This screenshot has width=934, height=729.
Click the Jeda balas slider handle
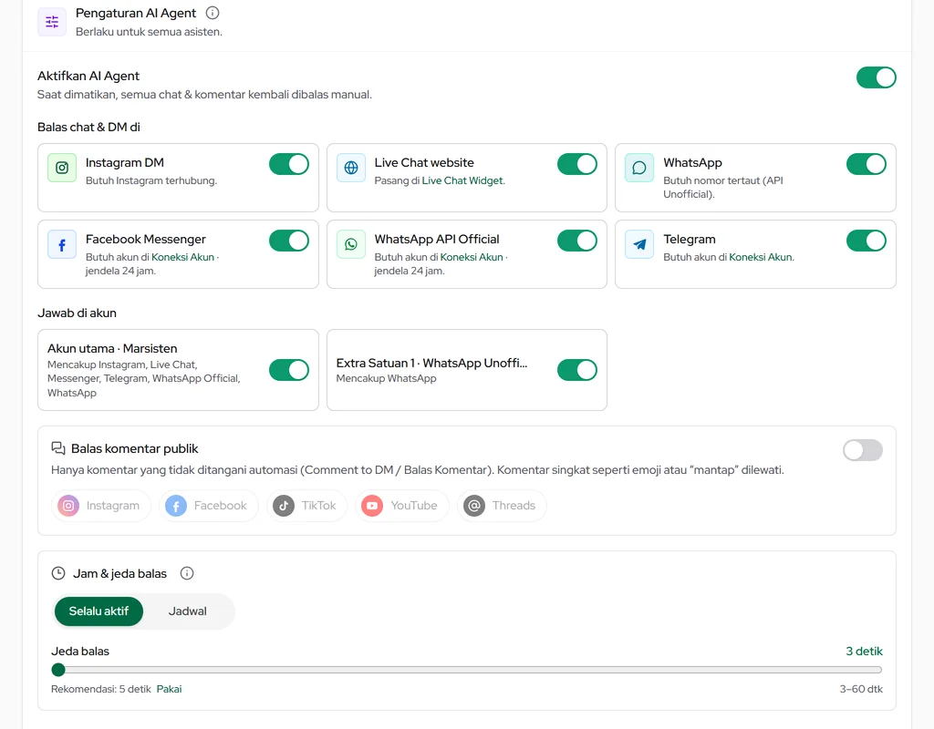[58, 670]
